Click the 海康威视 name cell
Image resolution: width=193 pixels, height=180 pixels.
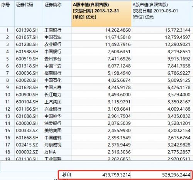(57, 145)
